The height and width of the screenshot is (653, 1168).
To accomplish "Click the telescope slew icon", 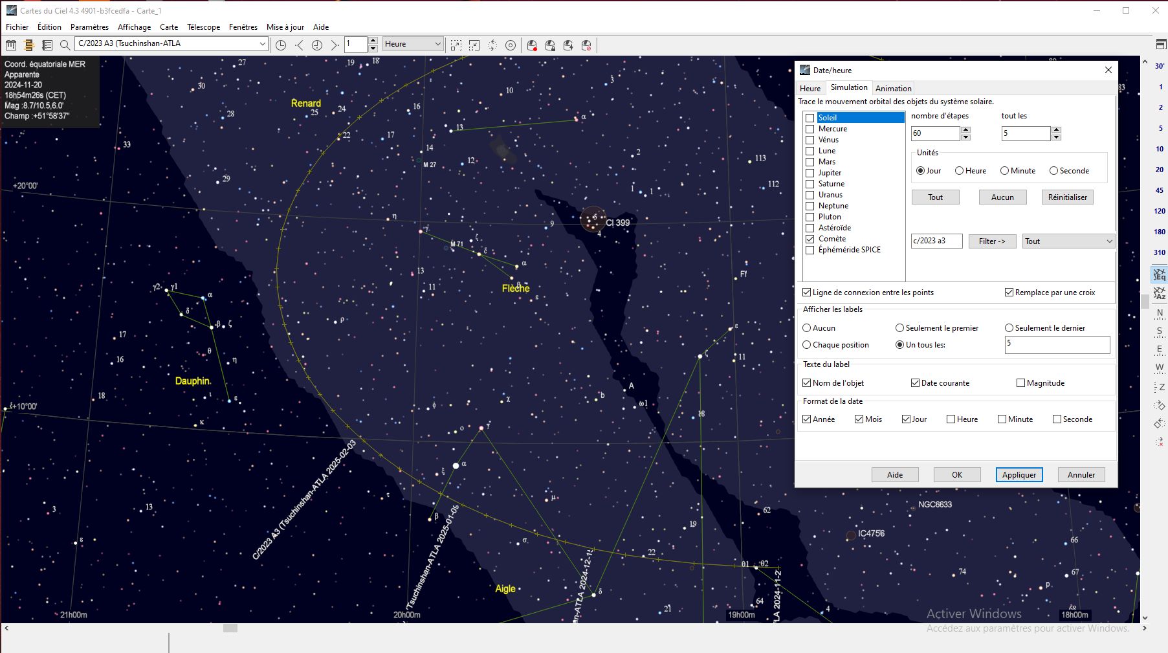I will click(x=550, y=45).
